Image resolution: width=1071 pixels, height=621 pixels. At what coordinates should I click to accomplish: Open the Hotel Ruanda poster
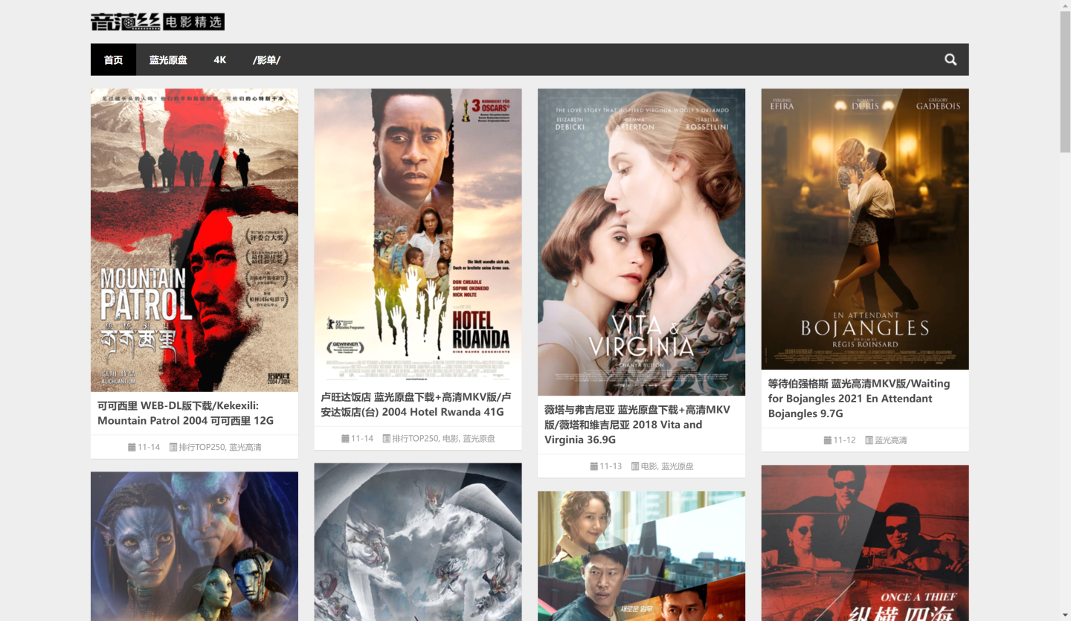(418, 236)
